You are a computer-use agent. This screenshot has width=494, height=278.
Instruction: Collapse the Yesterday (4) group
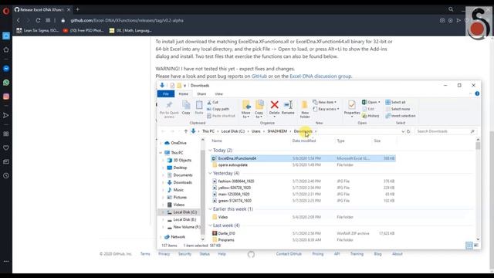click(210, 173)
